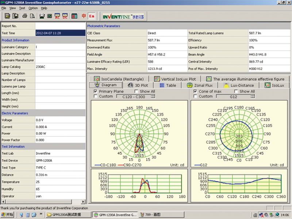Enable Show All beside Primary Plane
This screenshot has height=219, width=292.
pos(137,91)
